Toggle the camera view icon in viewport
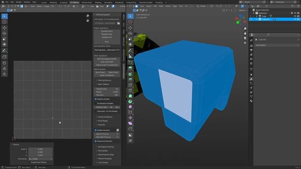Viewport: 301px width, 169px height. click(x=245, y=38)
